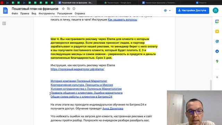Show the document outline panel

pos(4,23)
